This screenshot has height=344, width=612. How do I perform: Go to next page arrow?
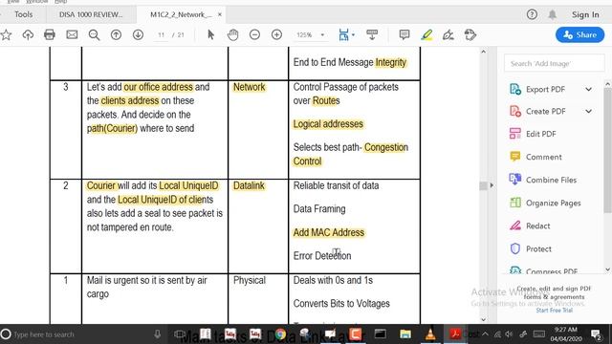(x=138, y=34)
